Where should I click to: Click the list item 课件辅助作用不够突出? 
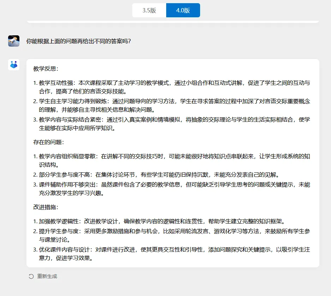pyautogui.click(x=171, y=189)
